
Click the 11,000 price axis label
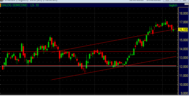tap(183, 76)
